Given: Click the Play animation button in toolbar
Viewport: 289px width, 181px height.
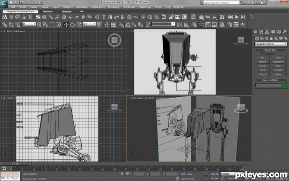Looking at the screenshot, I should [x=236, y=17].
